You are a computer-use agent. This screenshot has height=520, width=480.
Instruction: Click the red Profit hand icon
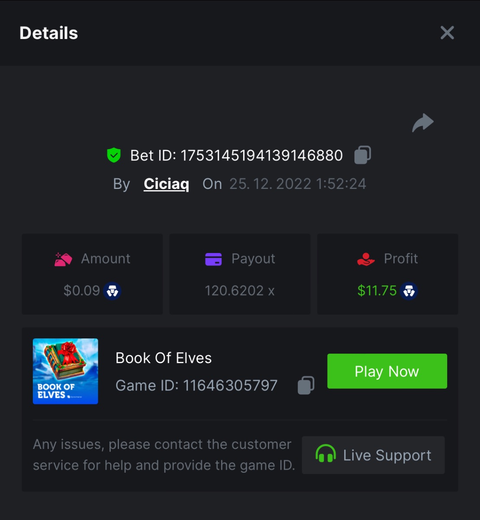(x=366, y=259)
